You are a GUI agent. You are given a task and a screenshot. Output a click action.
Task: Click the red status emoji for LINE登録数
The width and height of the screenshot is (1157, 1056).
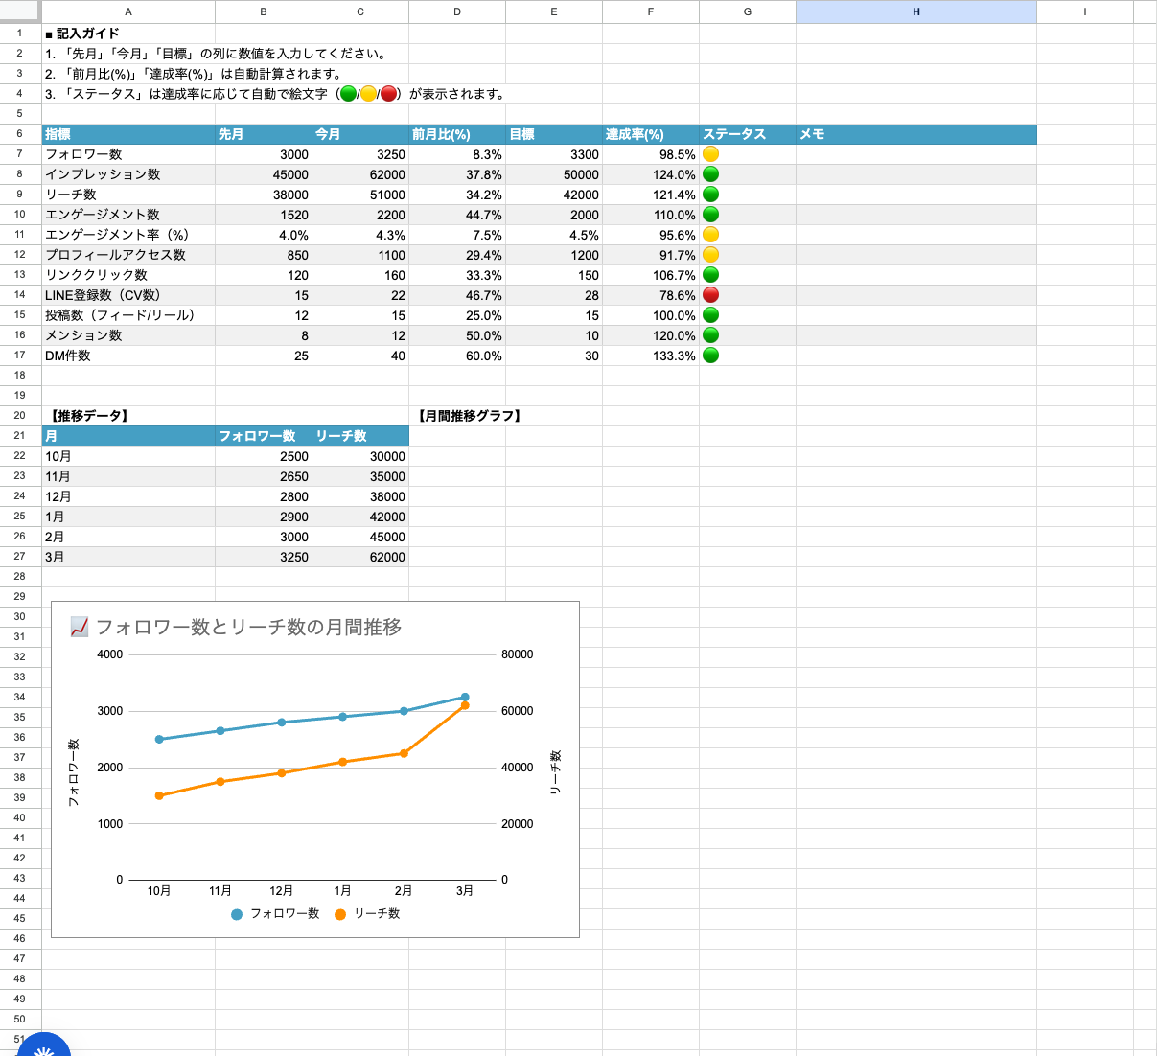(x=710, y=295)
